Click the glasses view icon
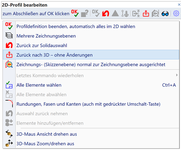 click(165, 14)
